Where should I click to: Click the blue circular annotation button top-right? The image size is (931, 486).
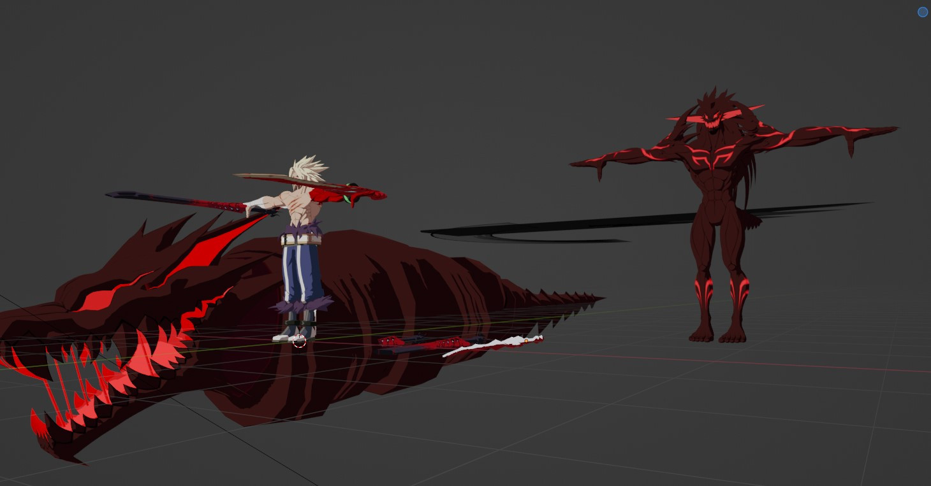click(922, 12)
